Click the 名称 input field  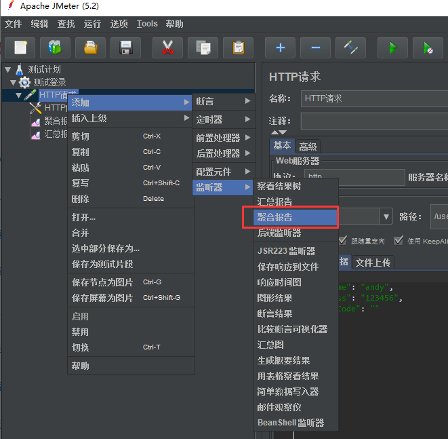[x=374, y=98]
